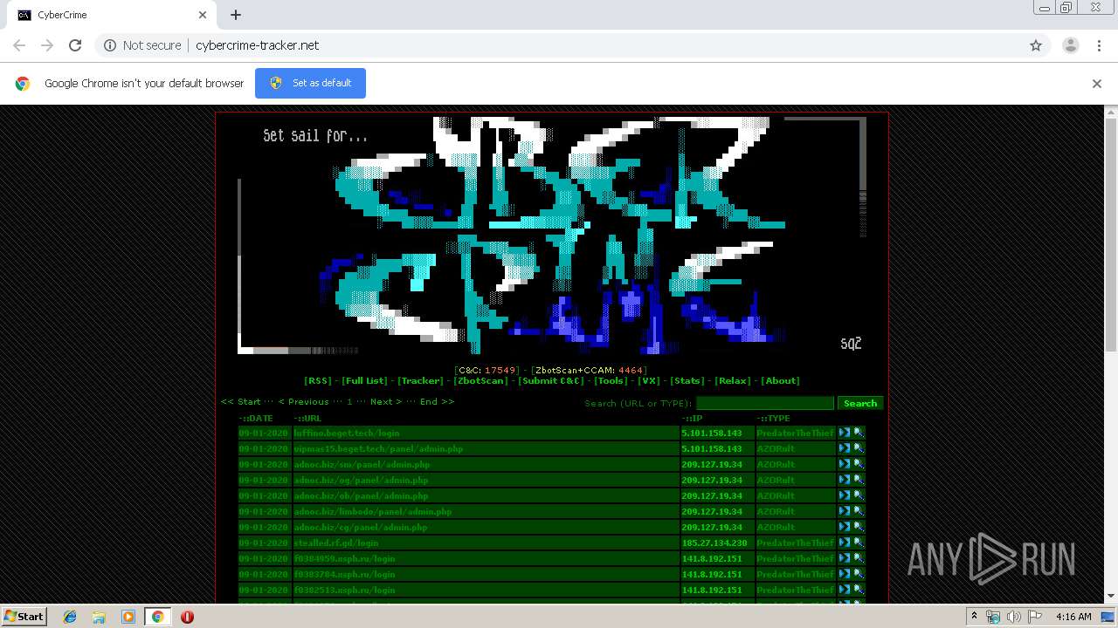Focus the Search (URL or TYPE) field
Viewport: 1118px width, 628px height.
765,403
